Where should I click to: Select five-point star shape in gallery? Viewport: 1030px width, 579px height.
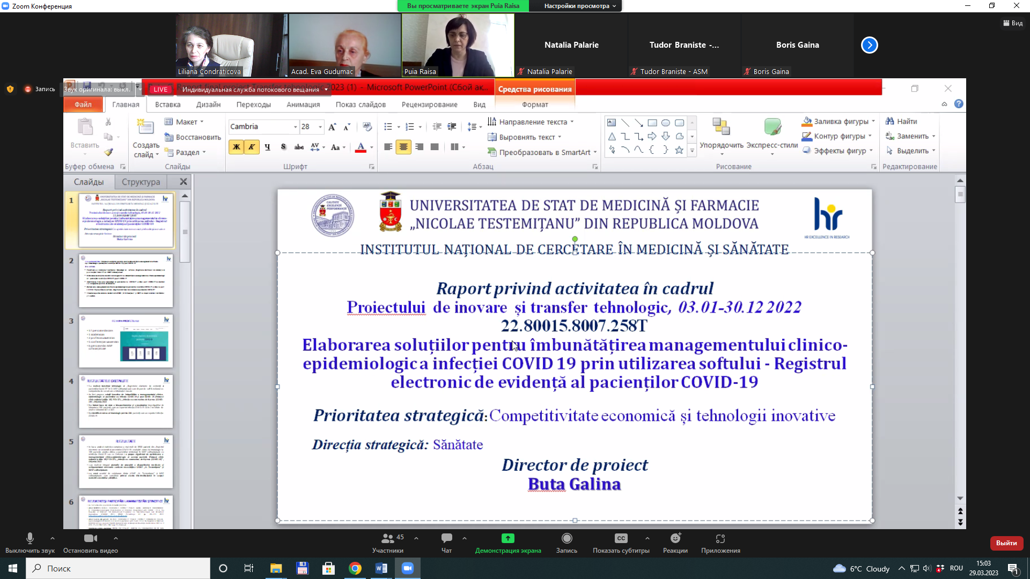[x=679, y=150]
